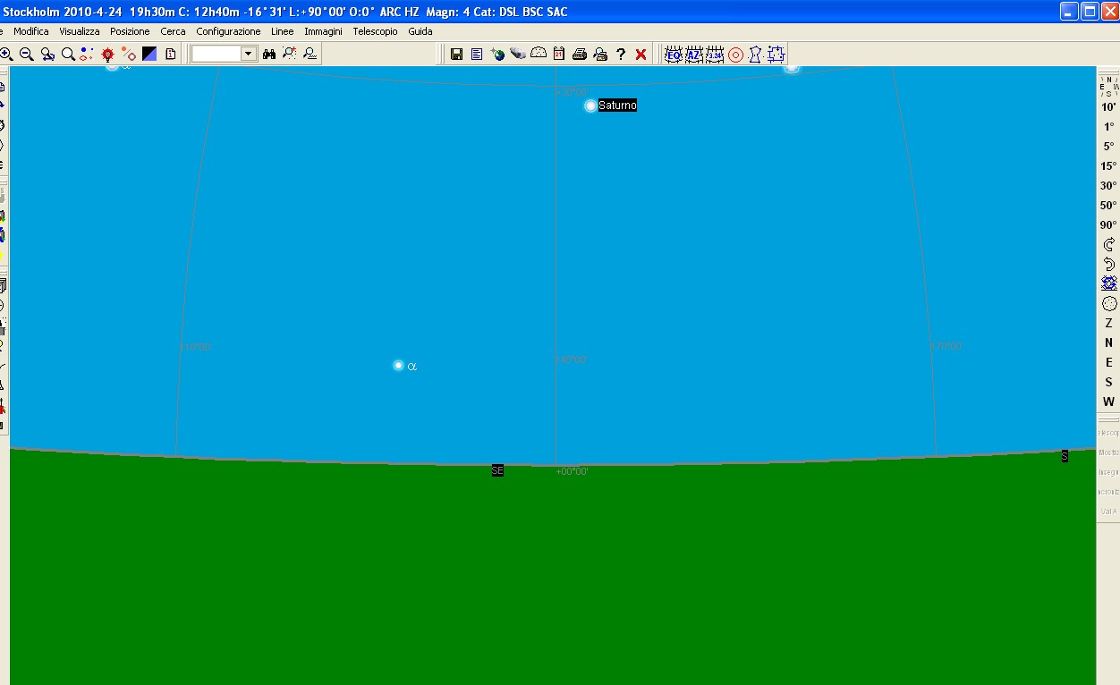Viewport: 1120px width, 685px height.
Task: Set field of view to 10'
Action: pyautogui.click(x=1108, y=107)
